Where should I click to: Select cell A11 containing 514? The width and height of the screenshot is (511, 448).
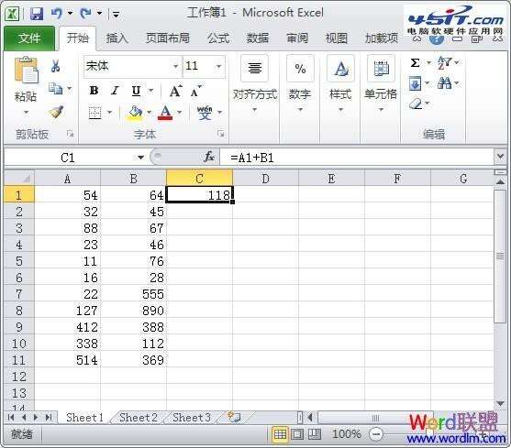[68, 360]
